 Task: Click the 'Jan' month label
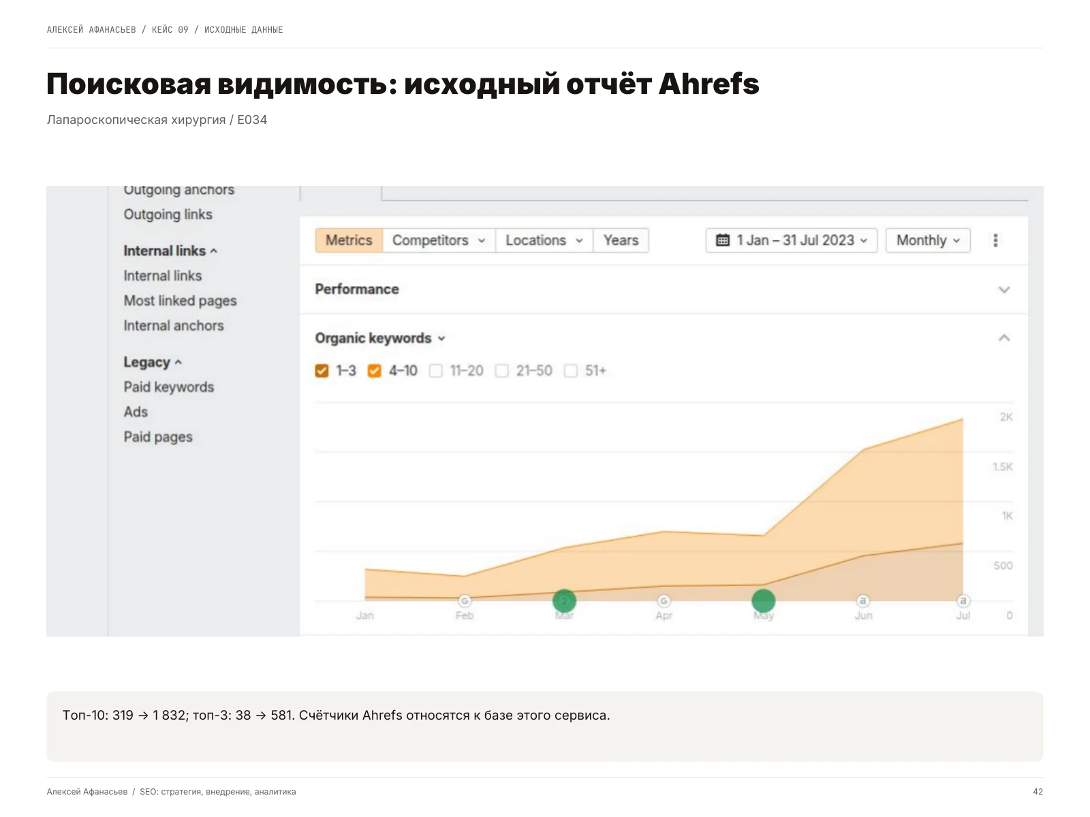click(x=365, y=615)
